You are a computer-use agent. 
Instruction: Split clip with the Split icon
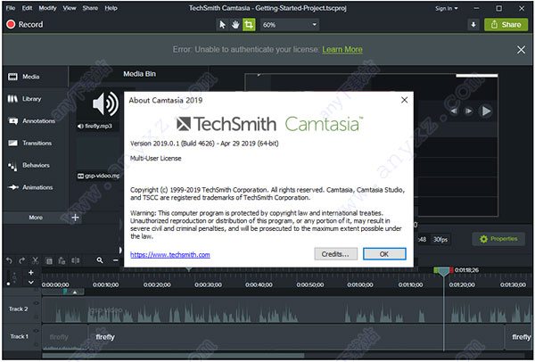point(76,261)
